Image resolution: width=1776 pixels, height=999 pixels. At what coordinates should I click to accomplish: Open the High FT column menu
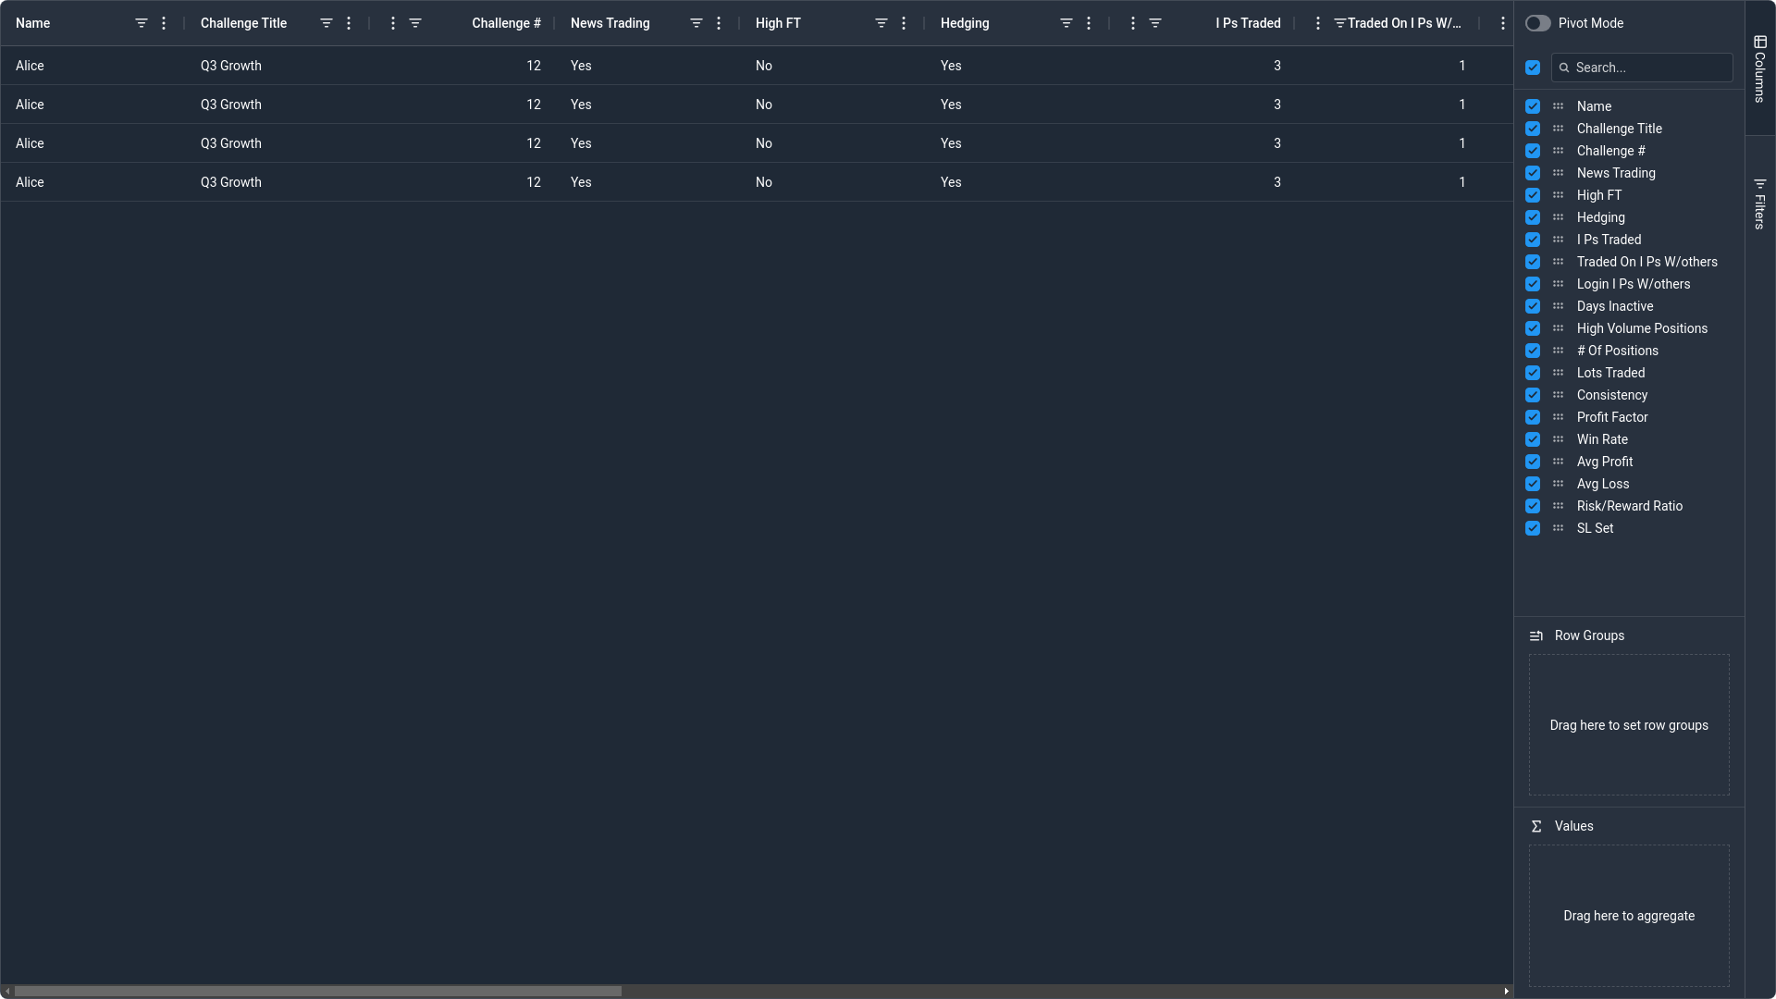(x=904, y=23)
